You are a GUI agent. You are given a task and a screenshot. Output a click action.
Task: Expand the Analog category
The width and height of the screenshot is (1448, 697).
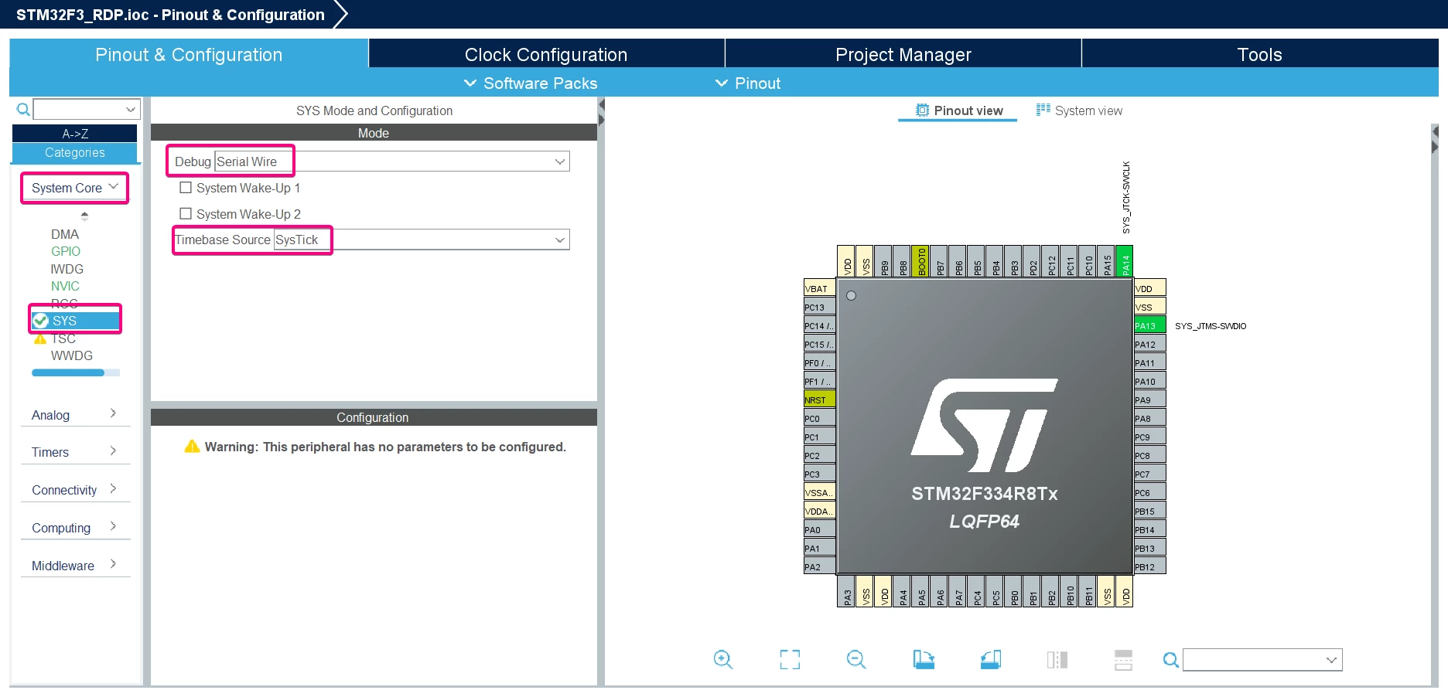tap(75, 414)
